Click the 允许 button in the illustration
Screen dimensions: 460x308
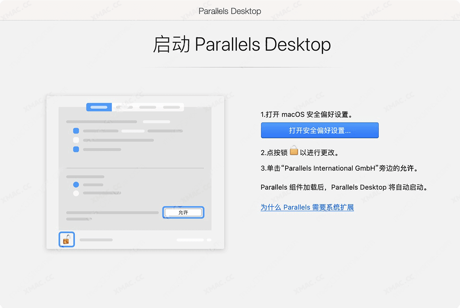click(183, 212)
